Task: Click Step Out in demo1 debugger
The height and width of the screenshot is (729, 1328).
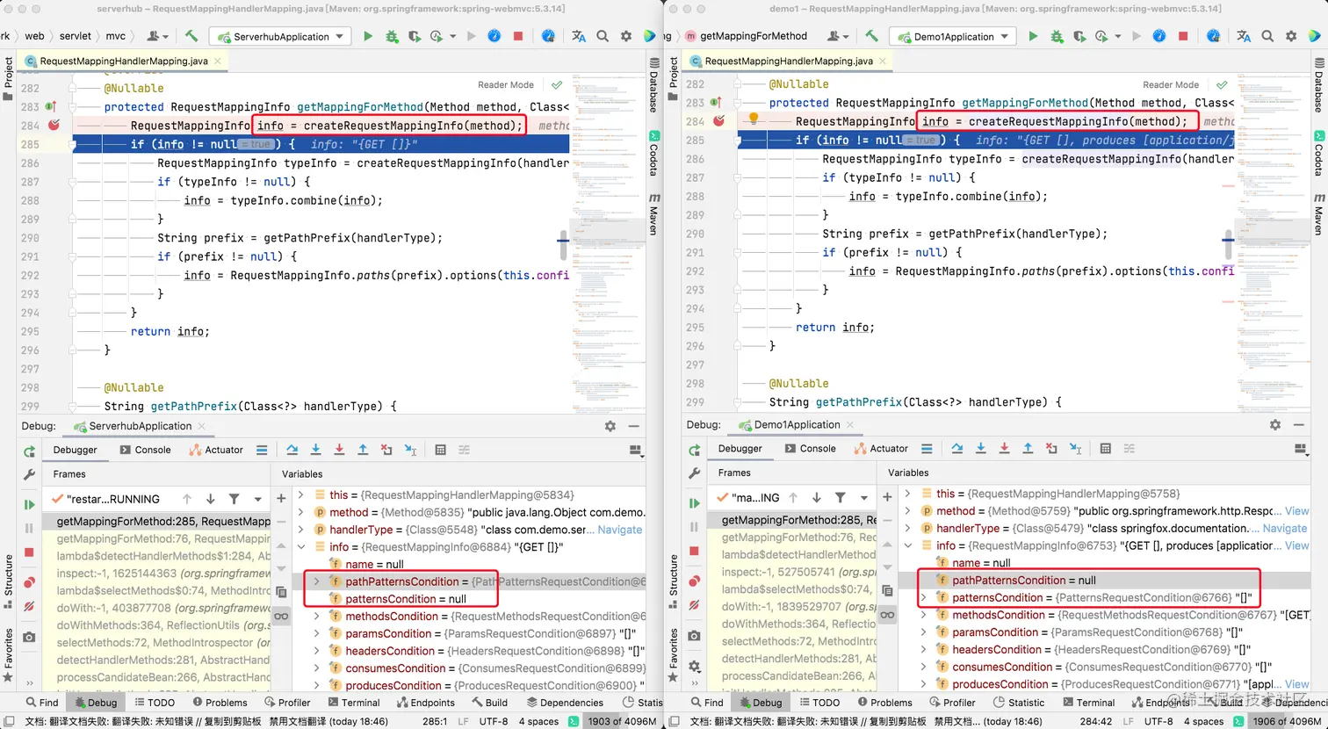Action: click(x=1028, y=449)
